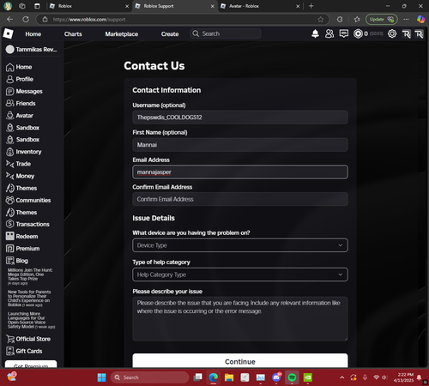Show hidden system tray icons
Viewport: 429px width, 386px height.
point(341,377)
